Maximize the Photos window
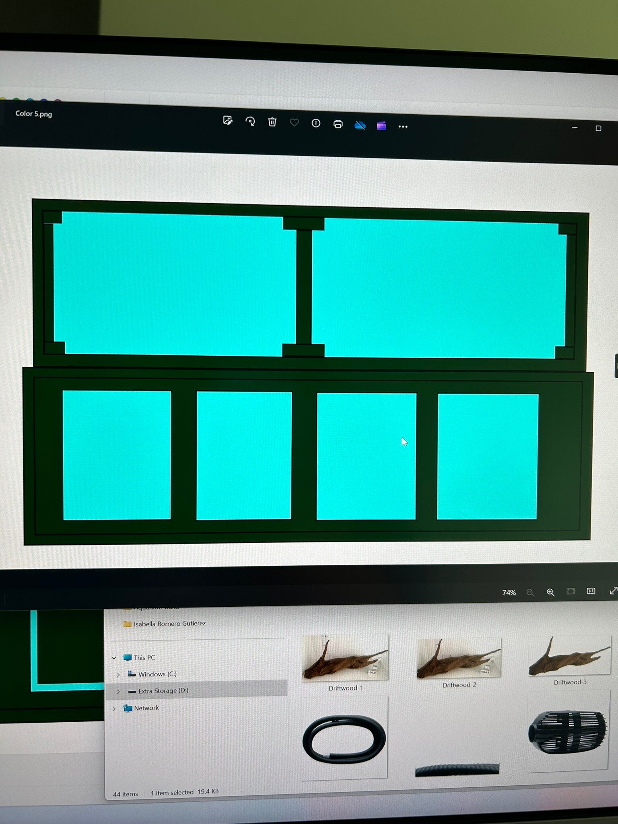618x824 pixels. [598, 128]
